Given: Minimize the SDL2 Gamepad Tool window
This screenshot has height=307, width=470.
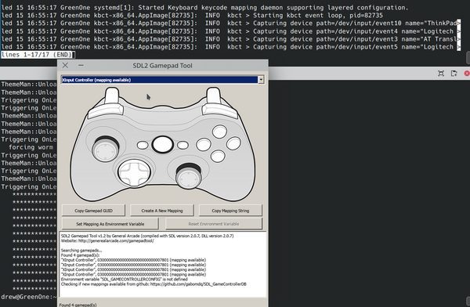Looking at the screenshot, I should click(81, 65).
